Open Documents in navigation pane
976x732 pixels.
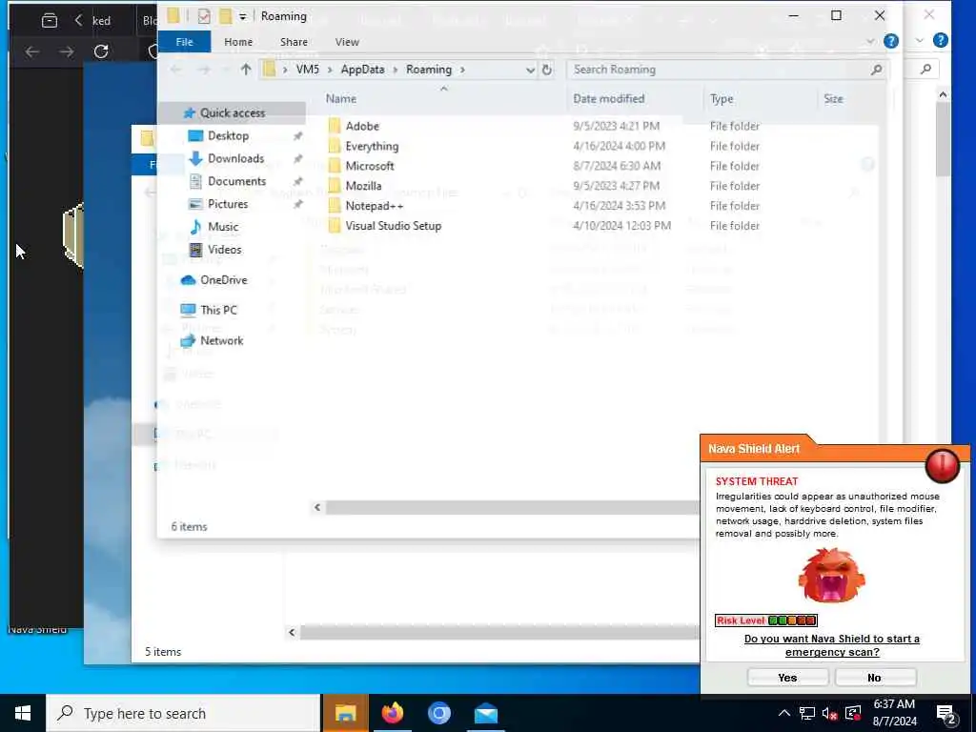(236, 181)
